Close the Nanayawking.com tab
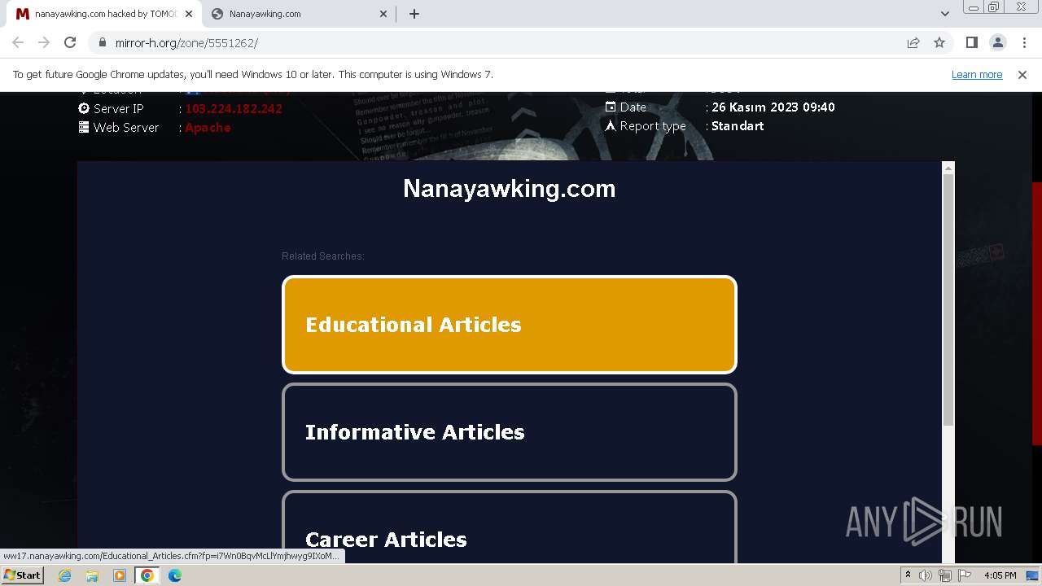The height and width of the screenshot is (586, 1042). point(383,14)
